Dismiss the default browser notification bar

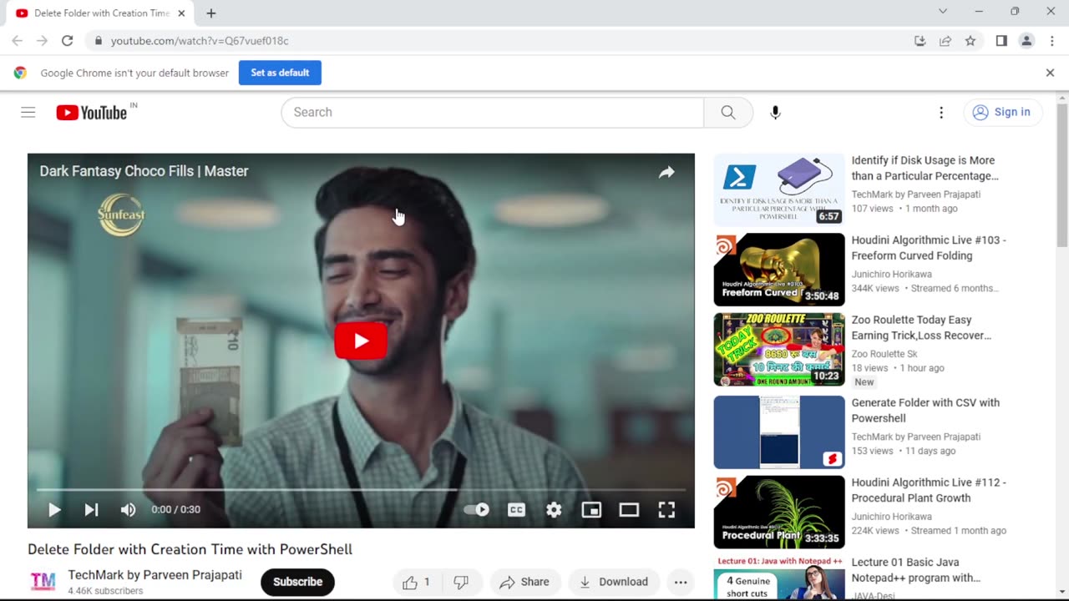click(x=1050, y=73)
